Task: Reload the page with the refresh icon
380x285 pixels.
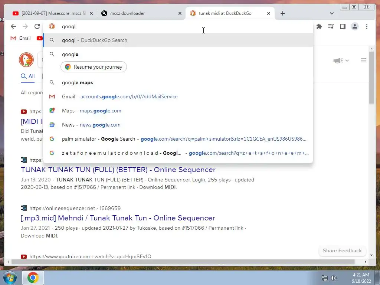Action: coord(37,26)
